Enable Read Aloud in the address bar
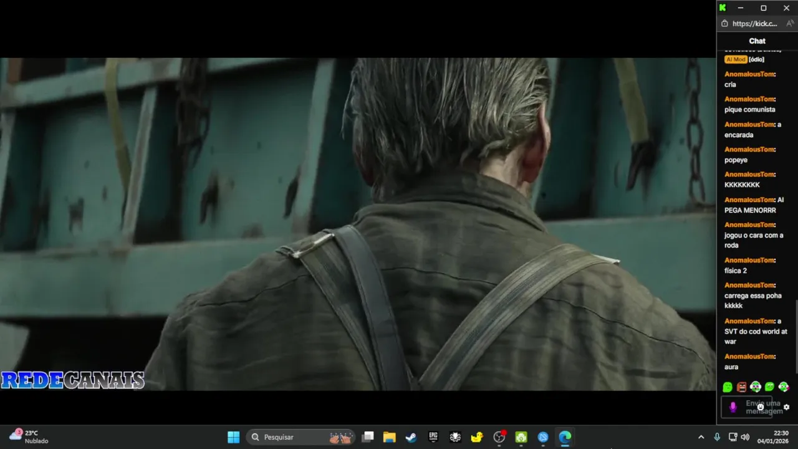Image resolution: width=798 pixels, height=449 pixels. pos(790,24)
